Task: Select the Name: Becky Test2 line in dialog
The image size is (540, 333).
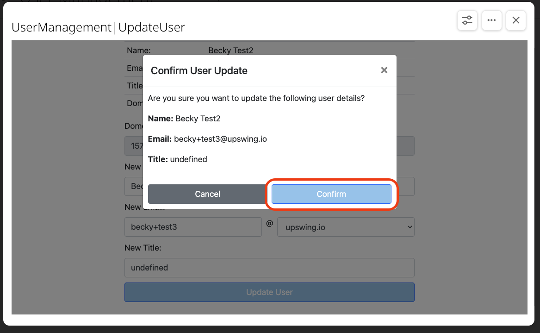Action: click(x=184, y=119)
